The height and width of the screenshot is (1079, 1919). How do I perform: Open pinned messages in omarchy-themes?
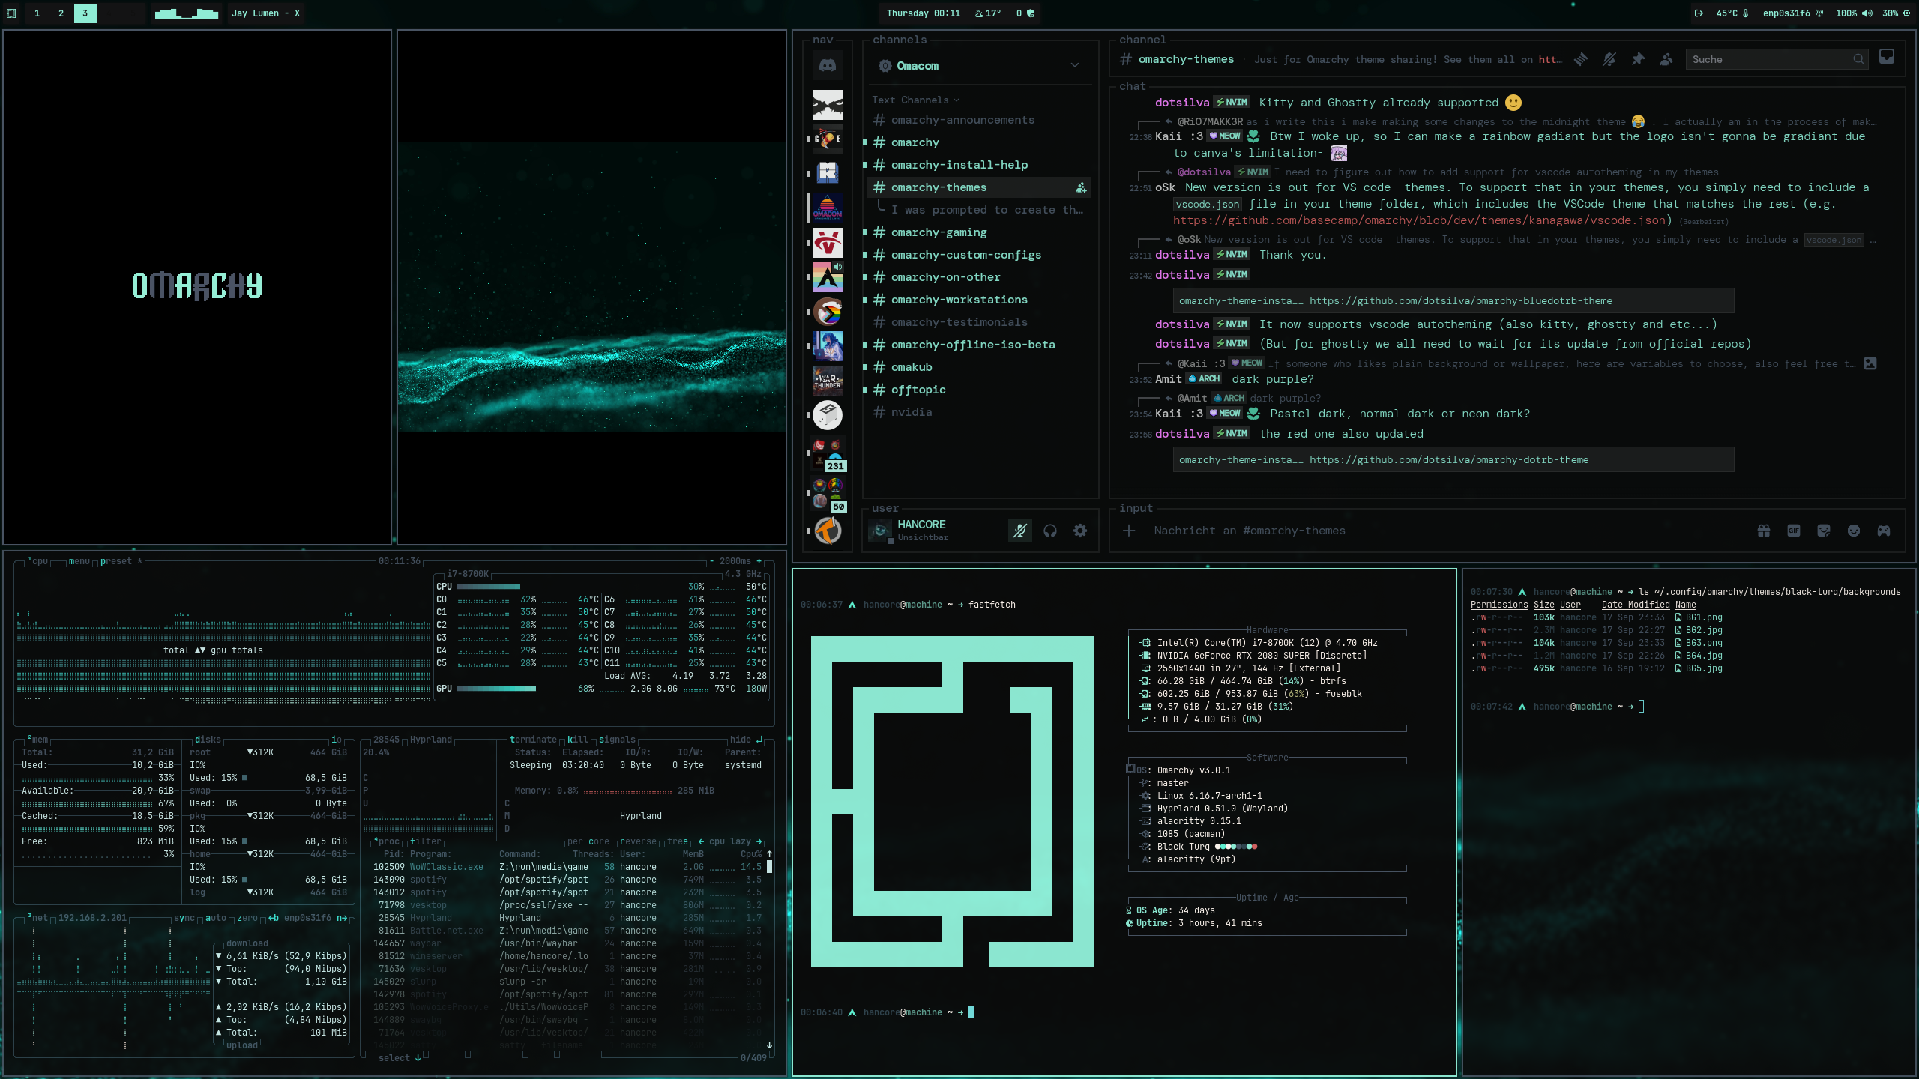pos(1638,59)
